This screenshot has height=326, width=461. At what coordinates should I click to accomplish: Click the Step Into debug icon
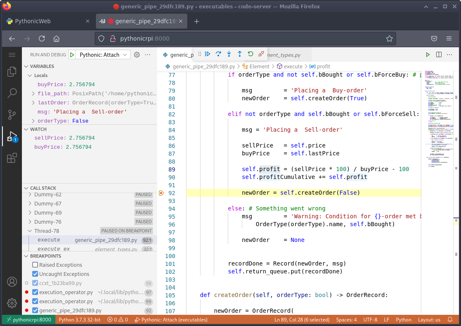click(229, 54)
